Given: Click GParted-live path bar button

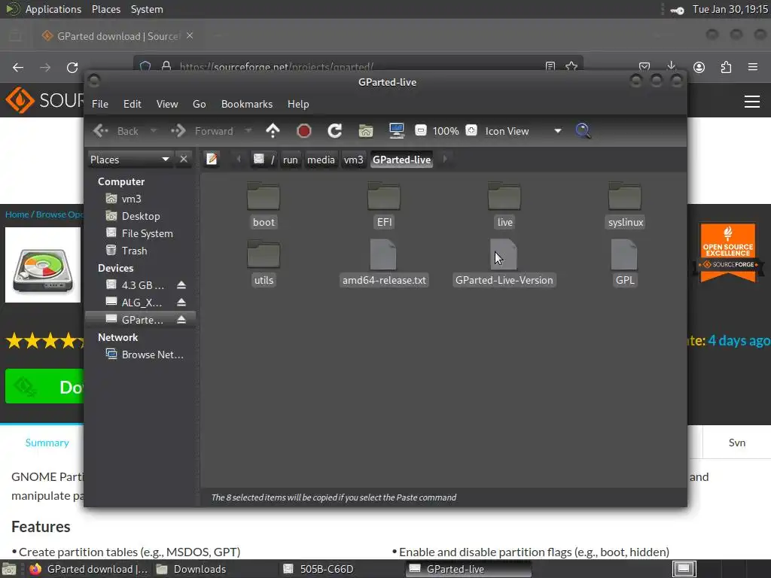Looking at the screenshot, I should pyautogui.click(x=402, y=160).
